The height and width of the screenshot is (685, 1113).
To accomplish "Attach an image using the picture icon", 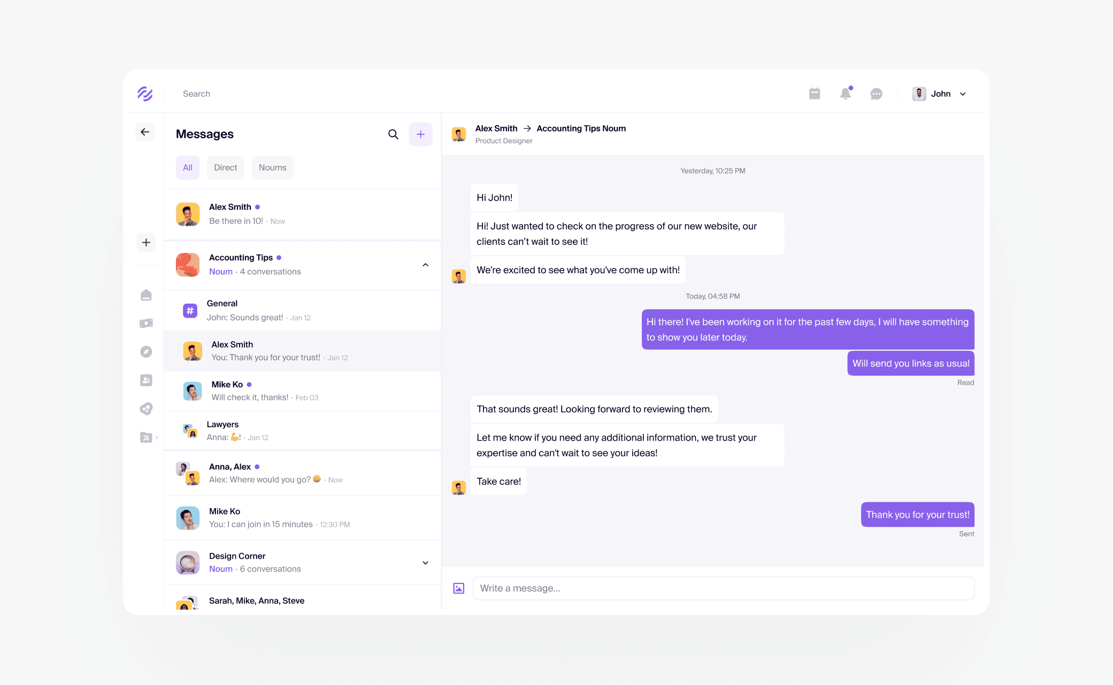I will click(459, 588).
